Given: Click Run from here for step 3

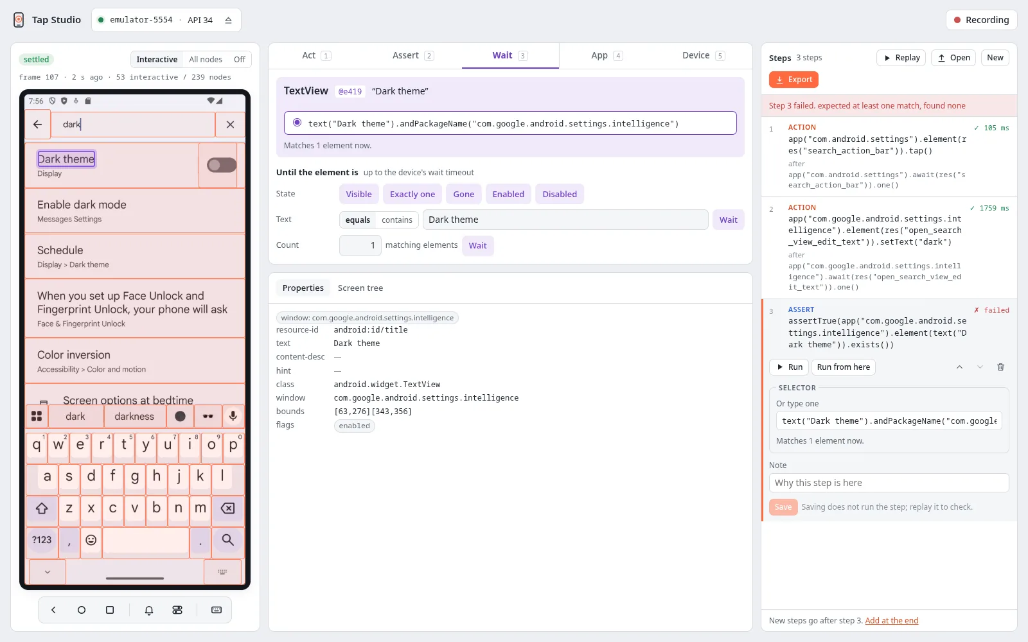Looking at the screenshot, I should coord(844,367).
